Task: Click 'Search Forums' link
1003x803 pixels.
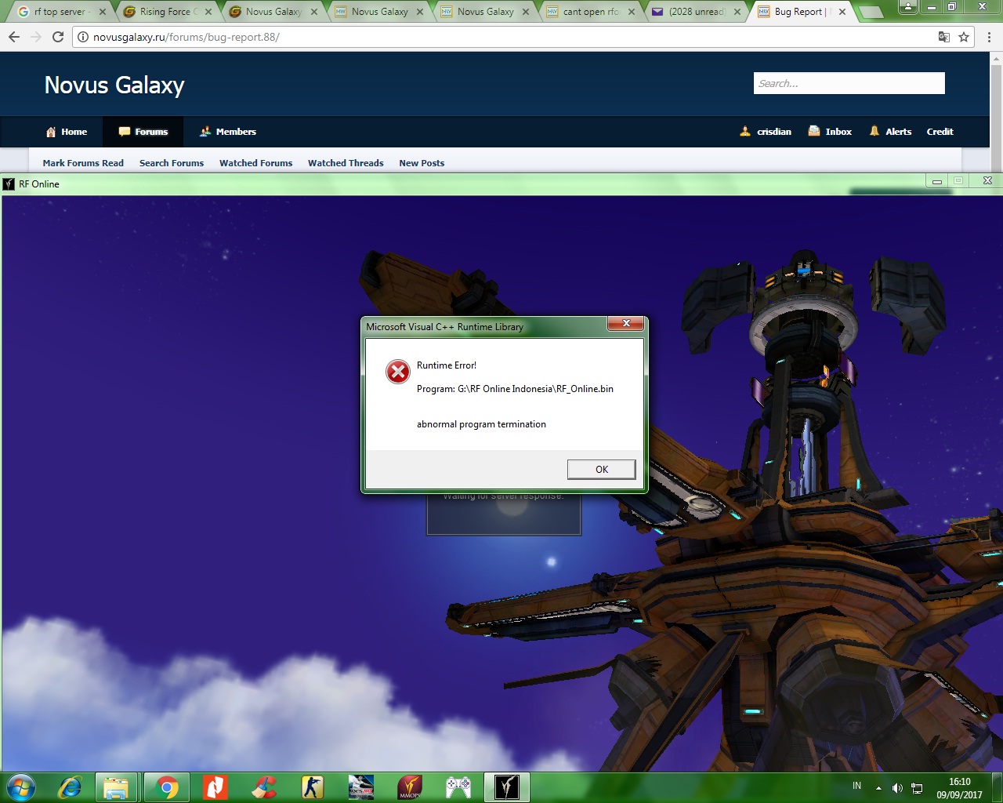Action: (x=172, y=163)
